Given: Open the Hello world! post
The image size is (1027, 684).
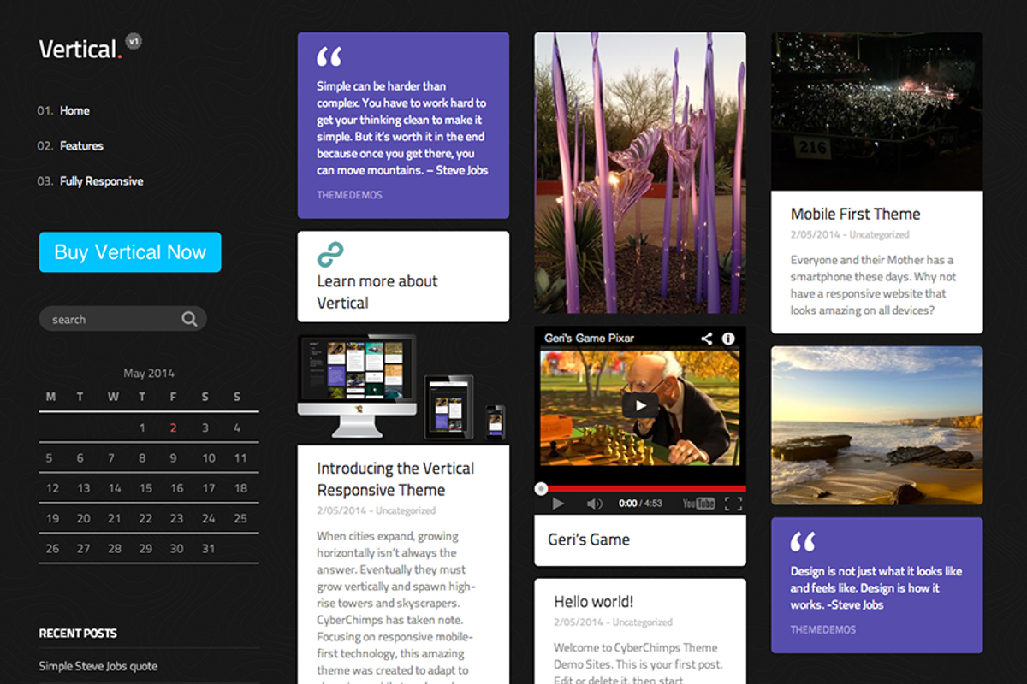Looking at the screenshot, I should point(593,602).
